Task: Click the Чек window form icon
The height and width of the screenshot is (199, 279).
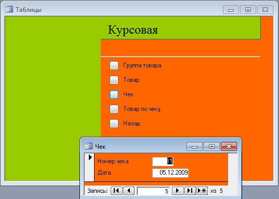Action: [89, 146]
